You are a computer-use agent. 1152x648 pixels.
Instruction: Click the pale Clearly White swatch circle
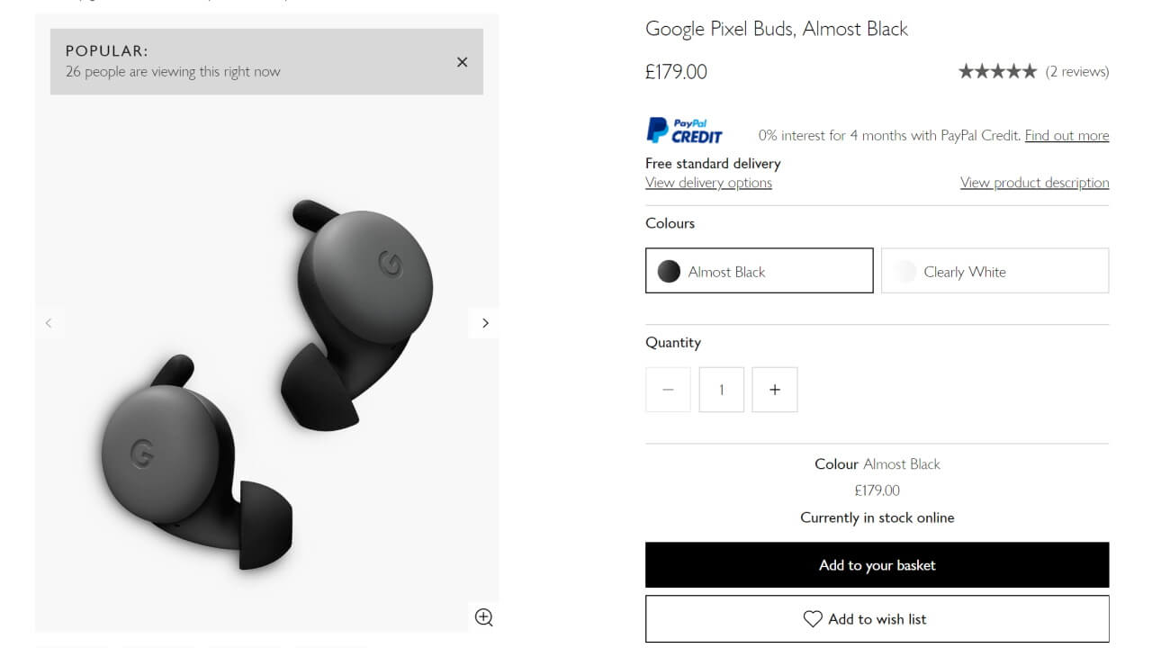(905, 271)
